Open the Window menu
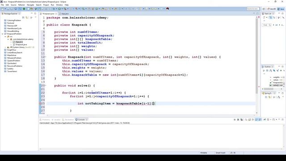This screenshot has height=161, width=286. click(59, 5)
